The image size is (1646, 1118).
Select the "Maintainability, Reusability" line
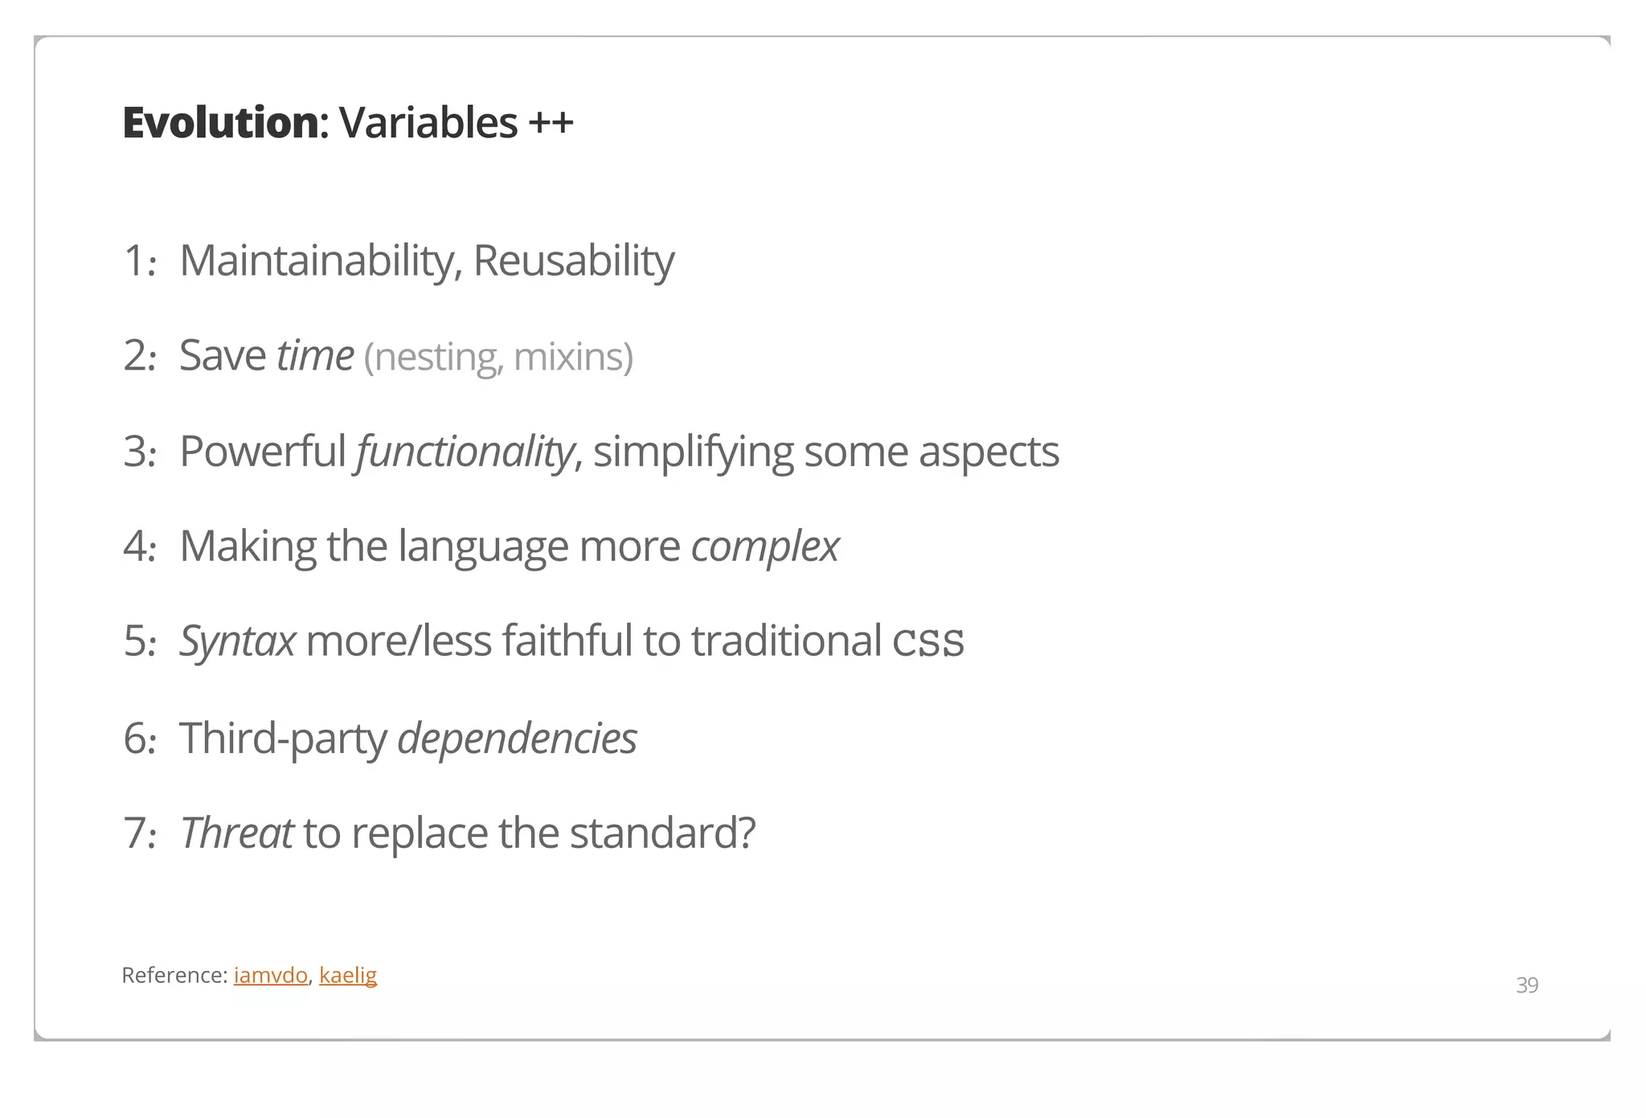click(426, 260)
